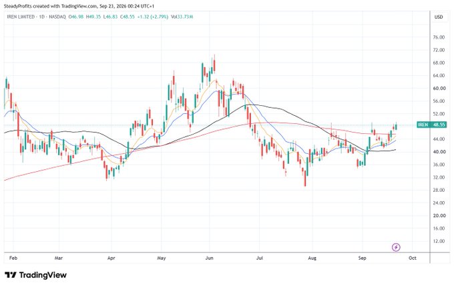Screen dimensions: 454x287
Task: Click the Jul label on time axis
Action: point(260,258)
